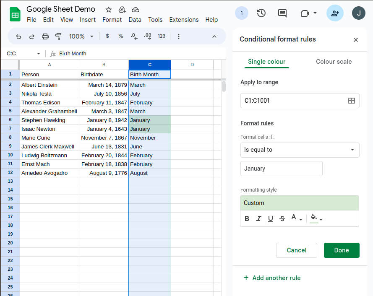The image size is (373, 296).
Task: Redo the last action
Action: click(x=31, y=36)
